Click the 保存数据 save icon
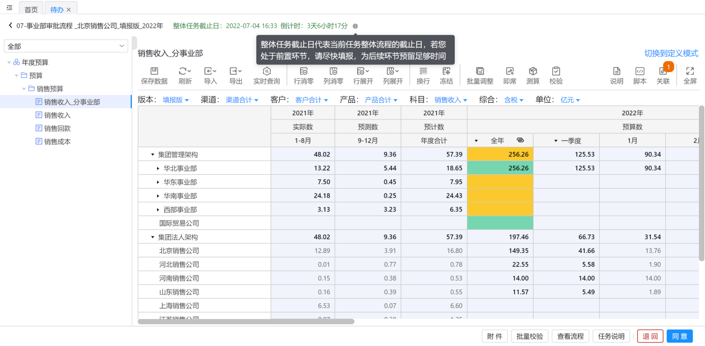This screenshot has height=346, width=705. (x=154, y=72)
